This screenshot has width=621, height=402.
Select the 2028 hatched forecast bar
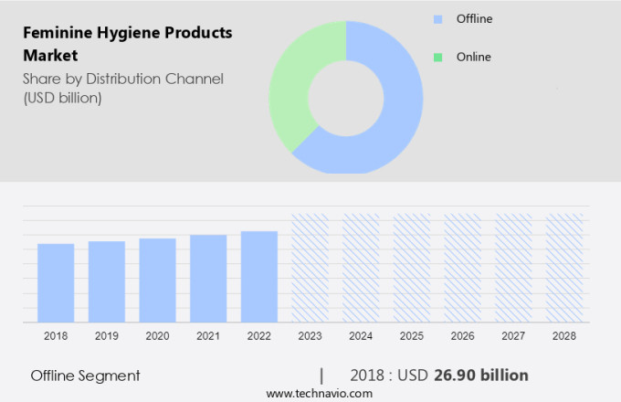[x=564, y=268]
